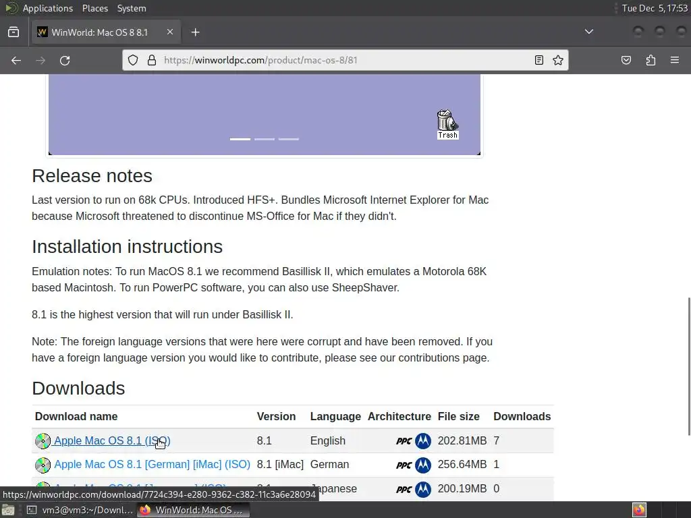Click the Release notes heading

click(92, 176)
